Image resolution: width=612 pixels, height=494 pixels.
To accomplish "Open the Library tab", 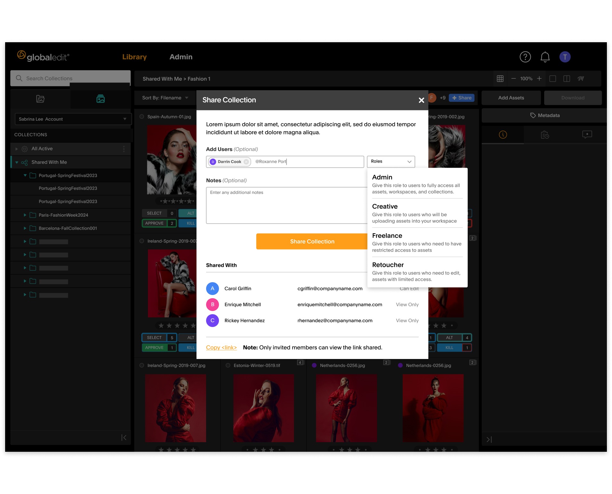I will (x=134, y=57).
